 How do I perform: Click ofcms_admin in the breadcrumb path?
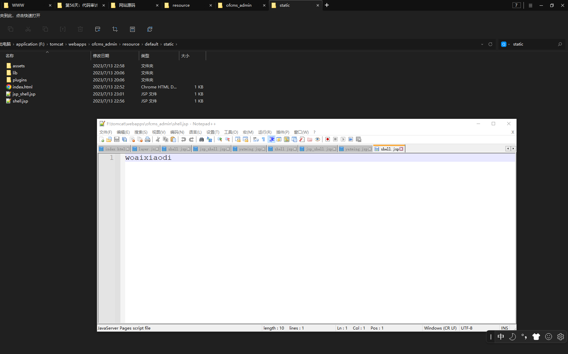pyautogui.click(x=104, y=44)
